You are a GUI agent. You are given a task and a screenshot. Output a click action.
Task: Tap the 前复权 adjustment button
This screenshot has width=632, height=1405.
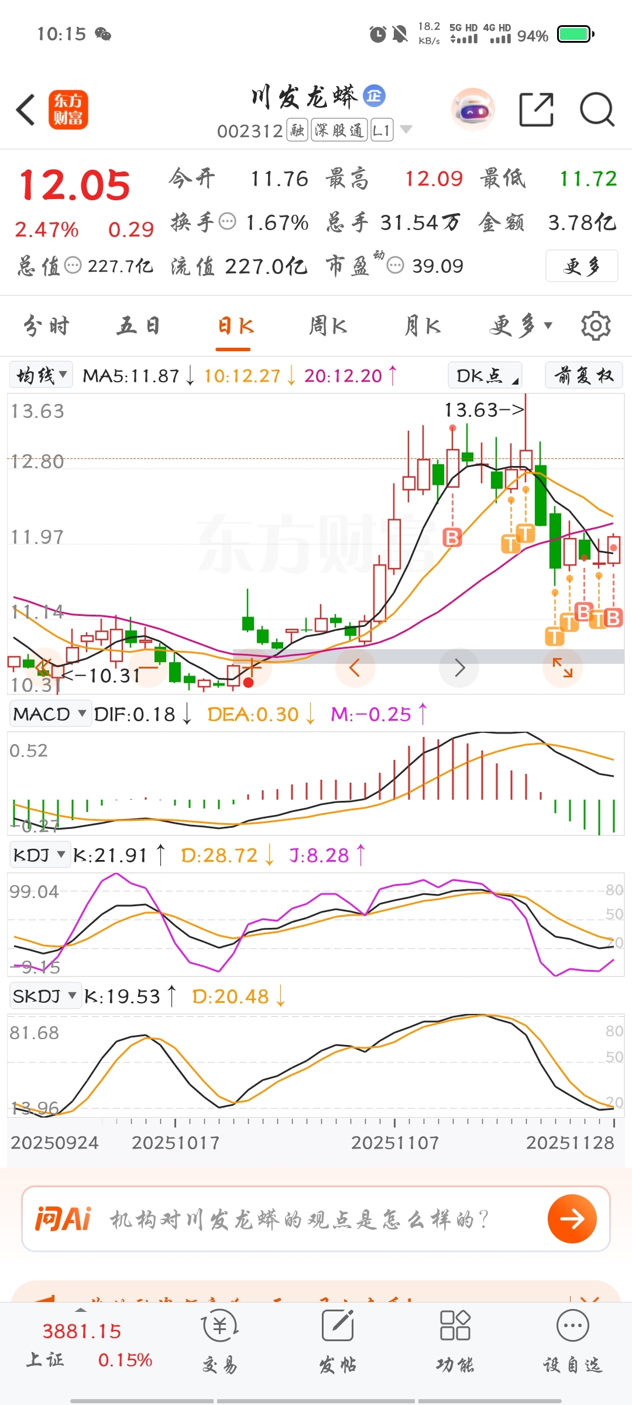583,375
